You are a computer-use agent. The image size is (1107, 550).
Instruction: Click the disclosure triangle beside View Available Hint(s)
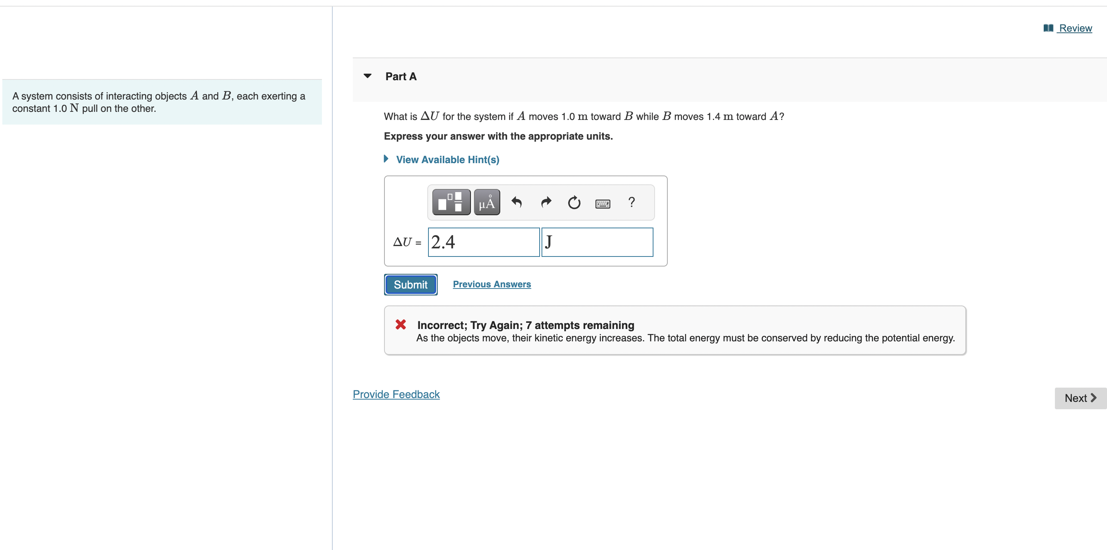pyautogui.click(x=386, y=159)
